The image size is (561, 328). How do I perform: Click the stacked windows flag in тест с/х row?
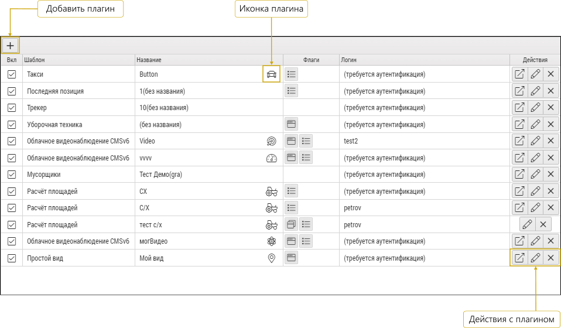(x=291, y=225)
